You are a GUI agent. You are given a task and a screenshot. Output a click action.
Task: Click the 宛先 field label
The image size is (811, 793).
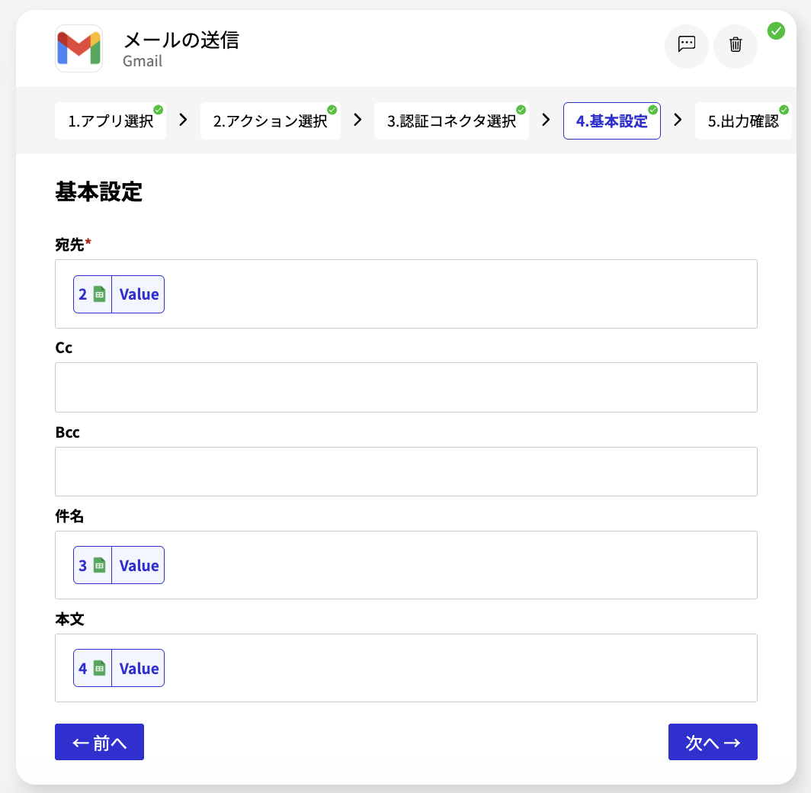(x=73, y=244)
